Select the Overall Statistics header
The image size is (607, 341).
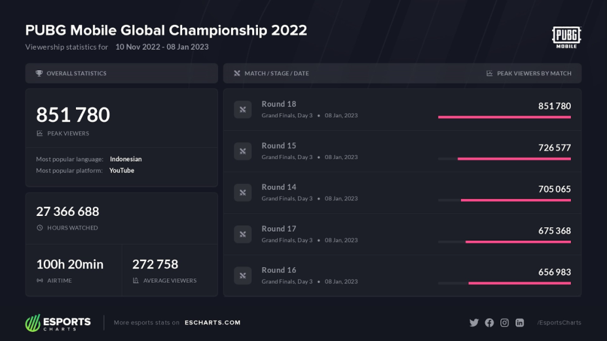[x=121, y=73]
